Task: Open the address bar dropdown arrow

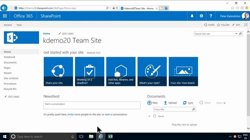Action: click(110, 8)
